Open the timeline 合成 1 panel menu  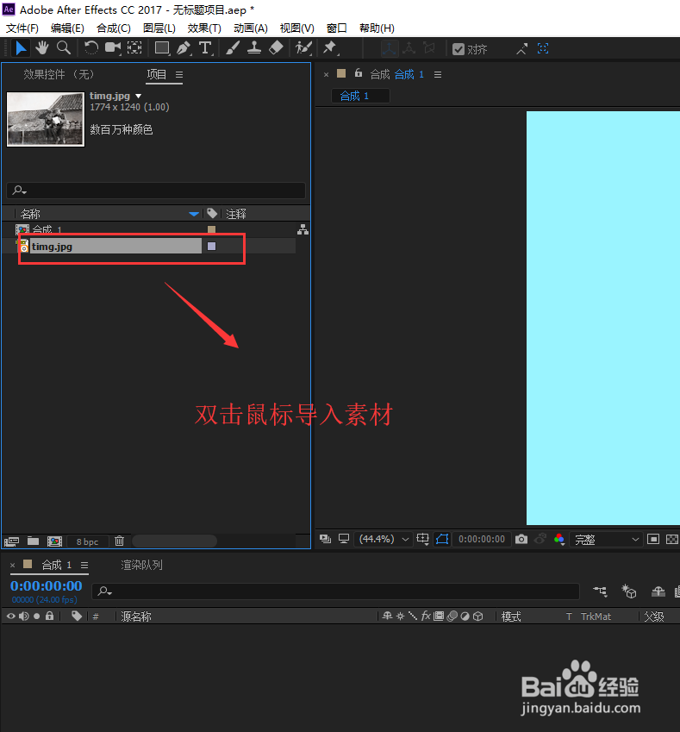[x=84, y=566]
